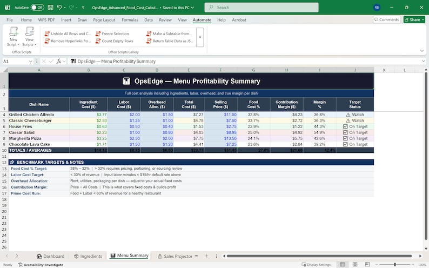Open Customize Quick Access Toolbar menu
This screenshot has height=268, width=429.
[x=83, y=8]
